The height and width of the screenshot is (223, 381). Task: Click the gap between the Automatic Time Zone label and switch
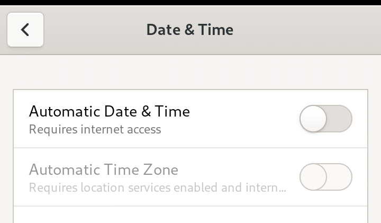pyautogui.click(x=238, y=171)
